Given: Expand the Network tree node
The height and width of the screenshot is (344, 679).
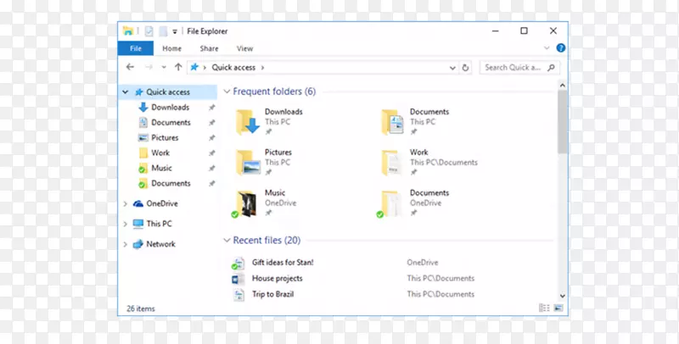Looking at the screenshot, I should [x=125, y=244].
